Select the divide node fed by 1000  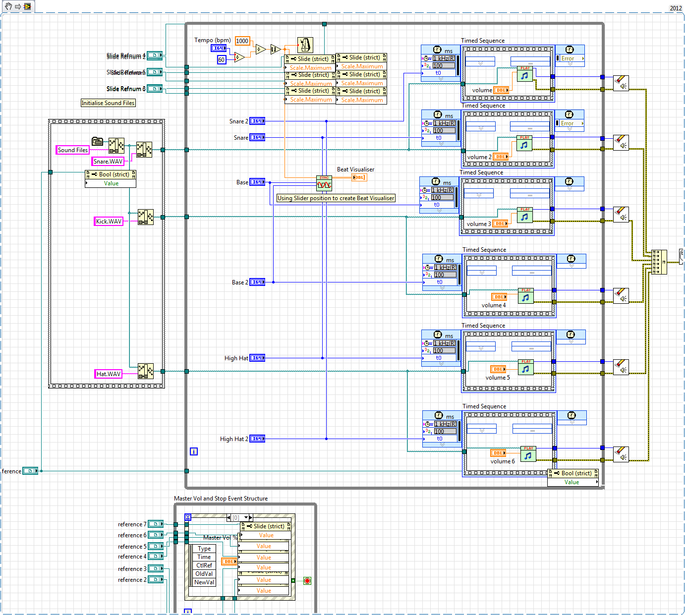click(261, 49)
